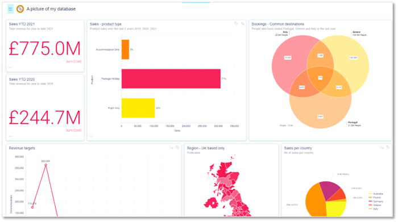Select the Package Holiday bar
This screenshot has height=222, width=398.
(x=171, y=79)
